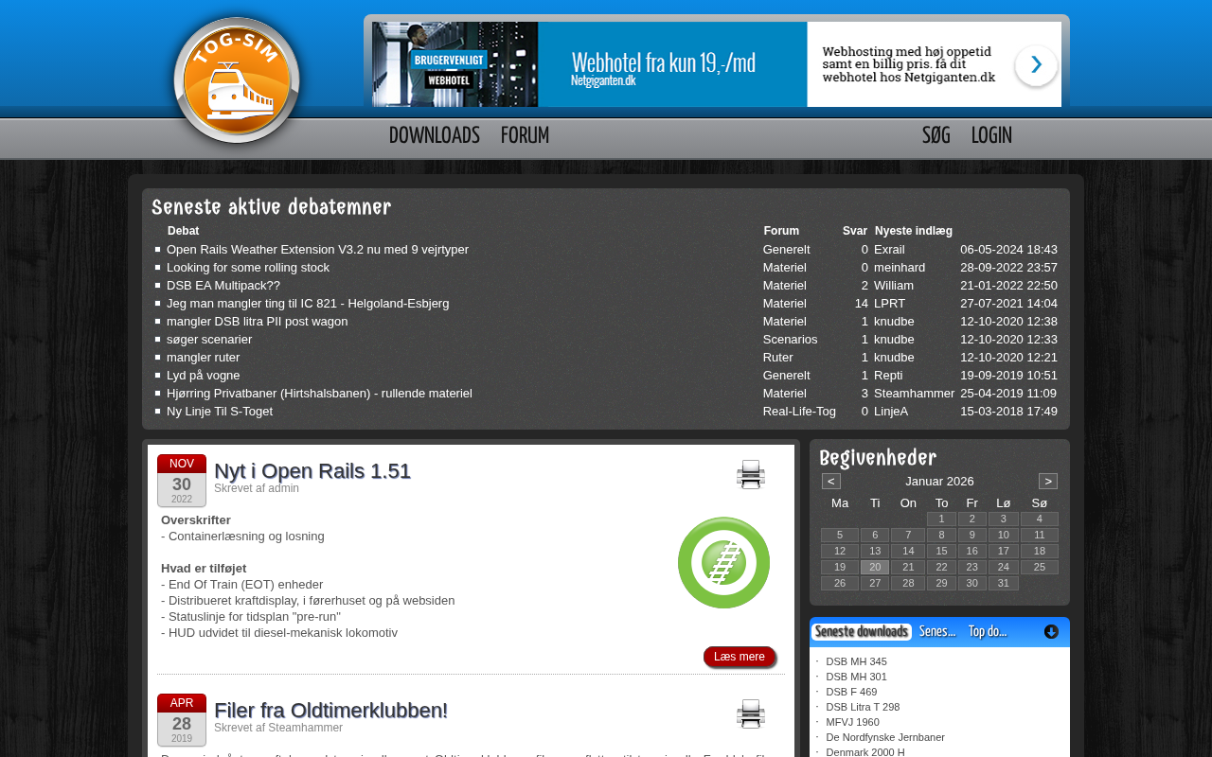This screenshot has height=757, width=1212.
Task: Open the Forum menu
Action: point(525,136)
